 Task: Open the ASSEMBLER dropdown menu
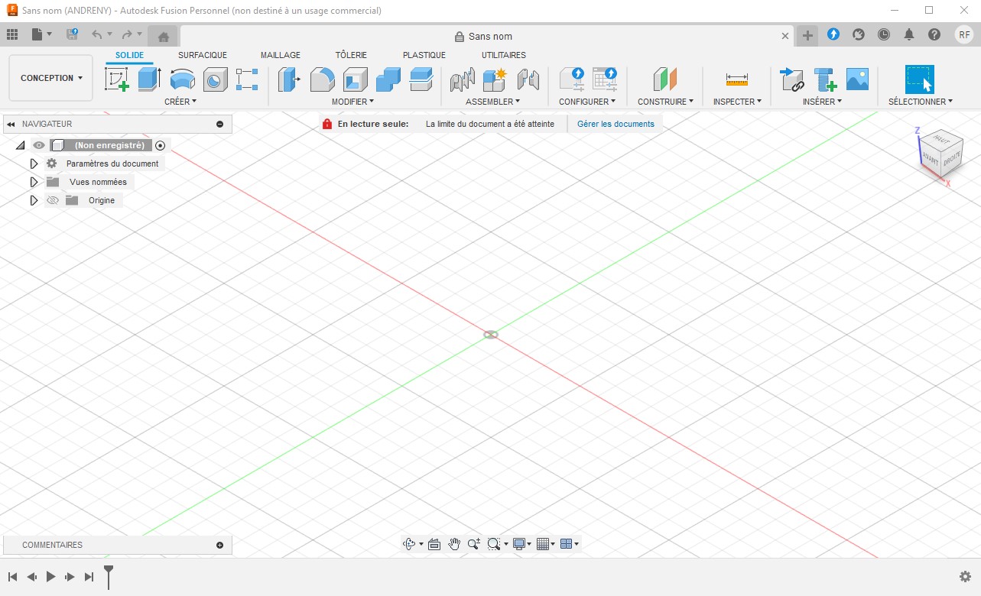coord(492,102)
